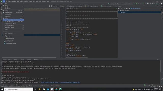Image resolution: width=163 pixels, height=91 pixels.
Task: Select gradlew.bat in project tree
Action: coord(9,37)
